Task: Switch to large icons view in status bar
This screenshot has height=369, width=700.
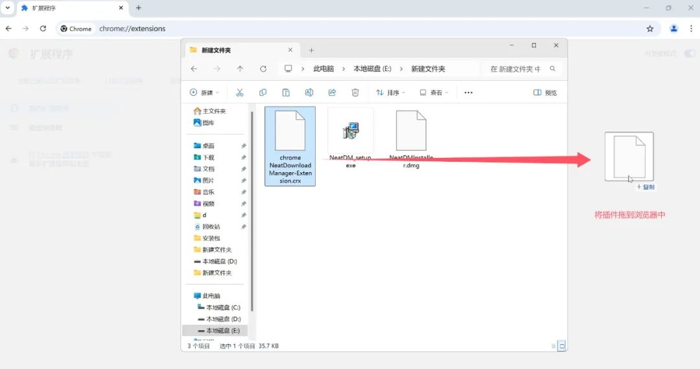Action: pos(562,346)
